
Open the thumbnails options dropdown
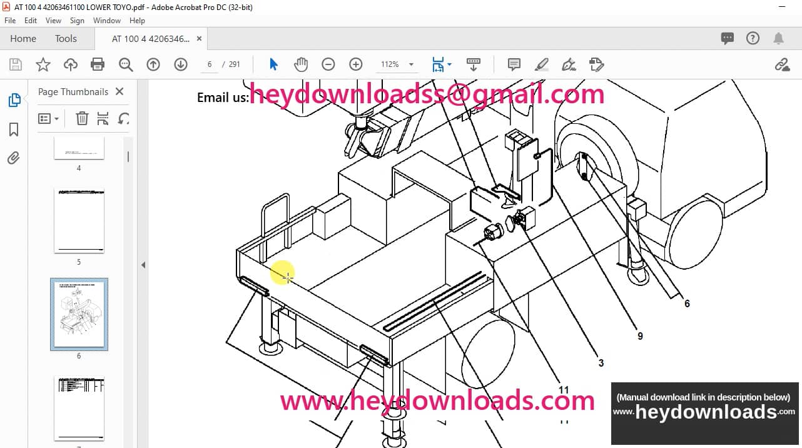48,118
